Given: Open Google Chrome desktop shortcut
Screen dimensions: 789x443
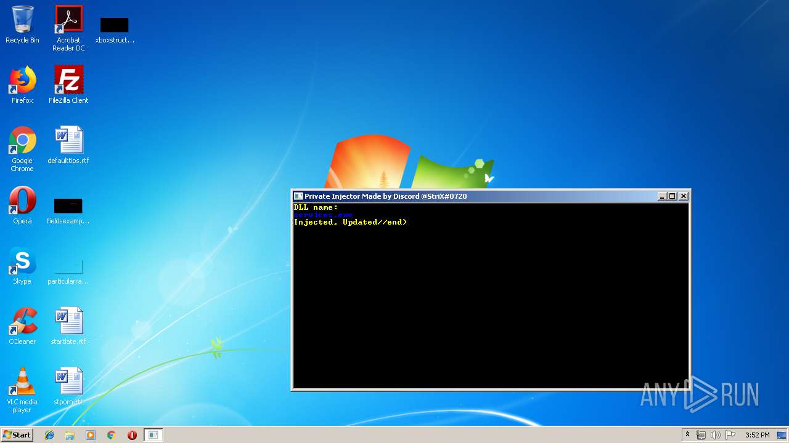Looking at the screenshot, I should click(x=22, y=149).
